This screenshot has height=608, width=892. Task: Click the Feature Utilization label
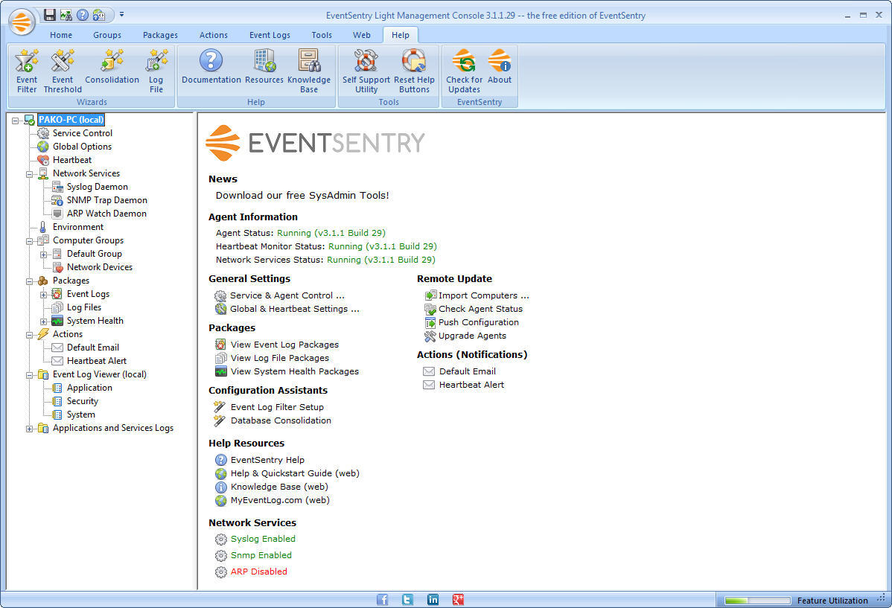[x=832, y=601]
